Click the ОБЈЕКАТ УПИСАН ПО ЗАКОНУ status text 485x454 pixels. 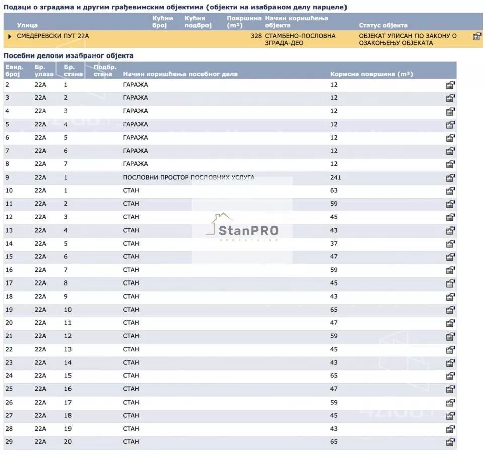point(407,39)
